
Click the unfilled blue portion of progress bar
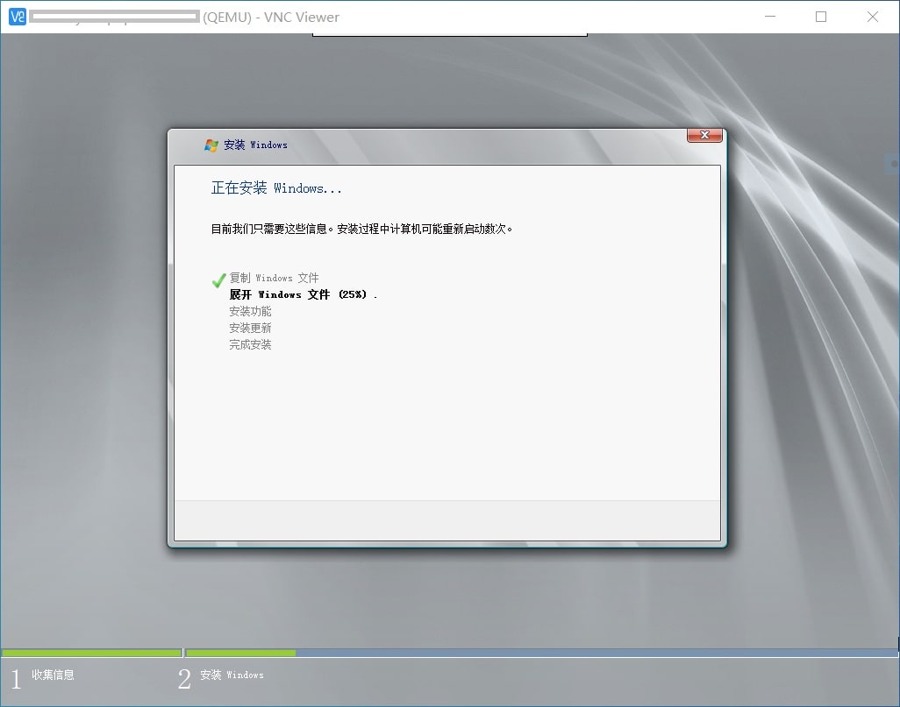(x=596, y=653)
